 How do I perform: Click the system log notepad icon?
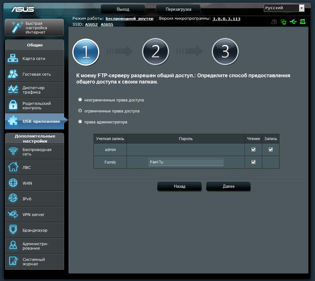point(13,261)
